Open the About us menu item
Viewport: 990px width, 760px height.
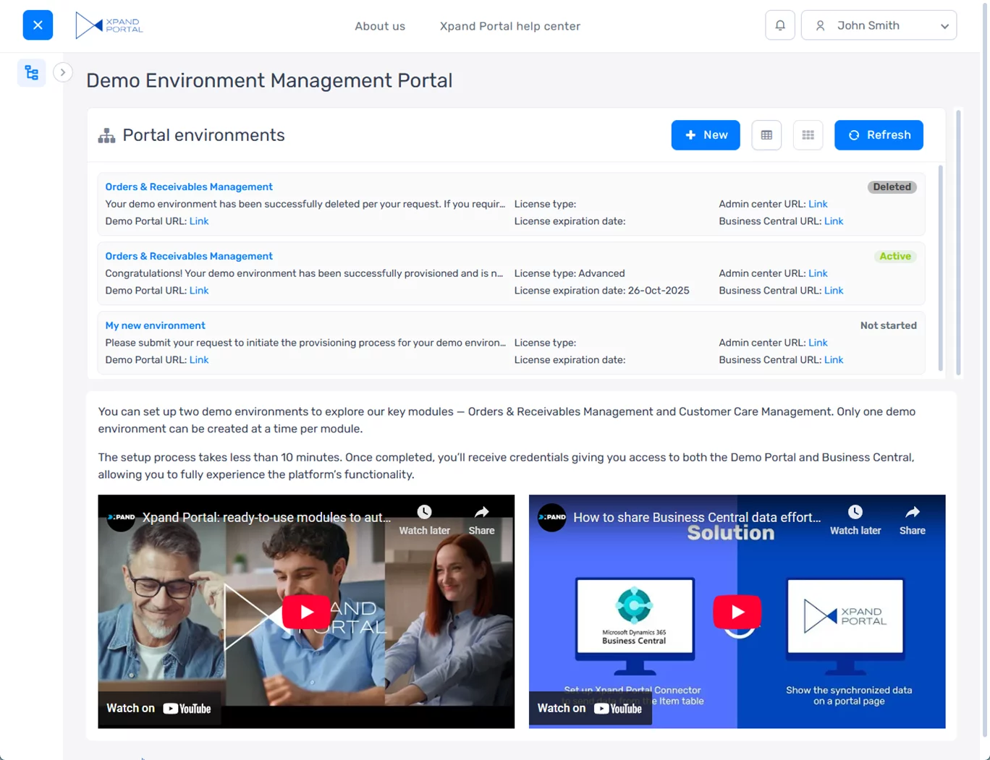(x=380, y=26)
